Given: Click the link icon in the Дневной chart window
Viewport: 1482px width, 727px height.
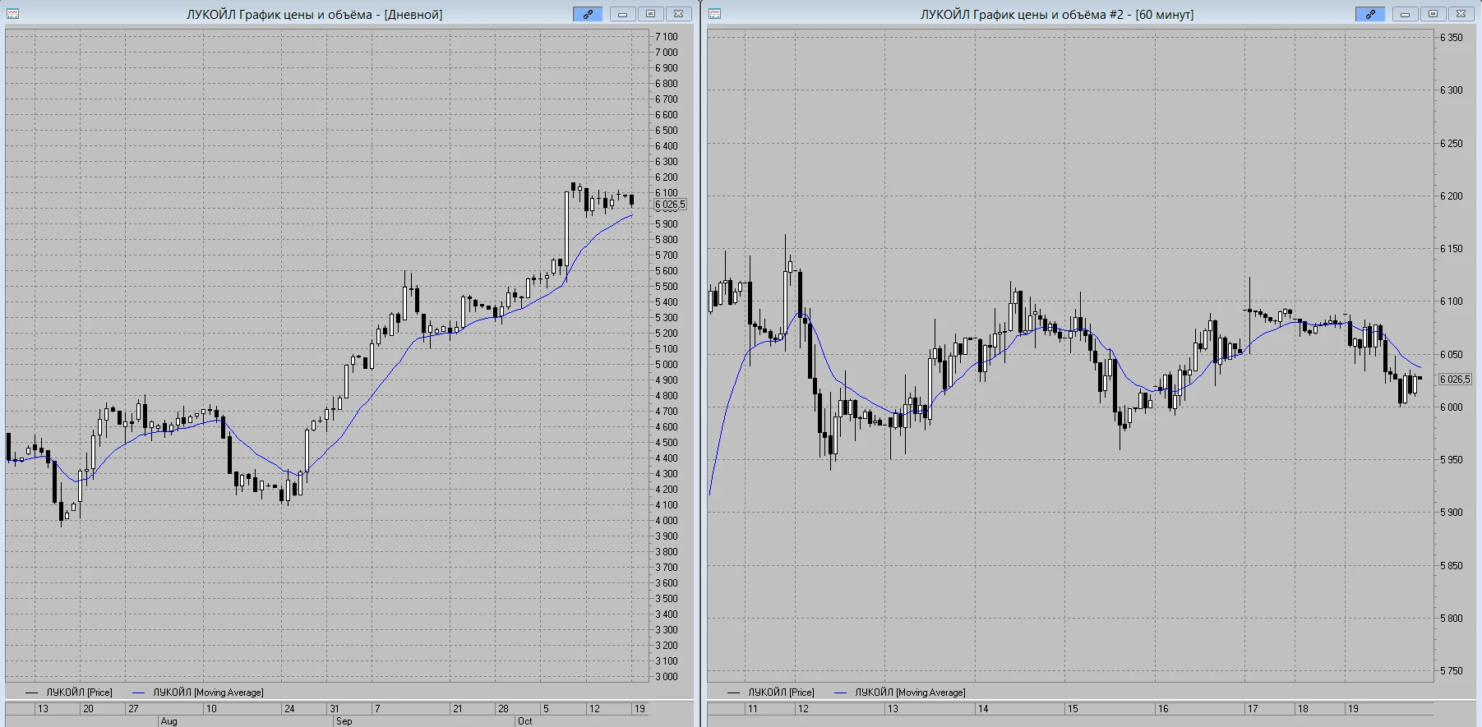Looking at the screenshot, I should coord(588,14).
